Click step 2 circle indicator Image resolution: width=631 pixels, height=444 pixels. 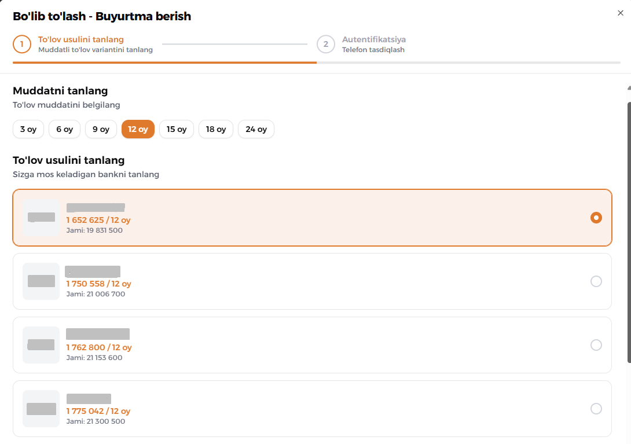pos(326,45)
